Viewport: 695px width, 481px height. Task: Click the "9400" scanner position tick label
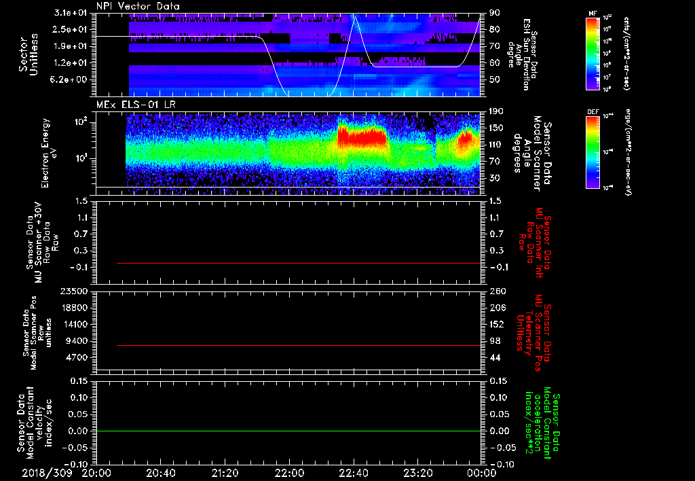pos(77,341)
